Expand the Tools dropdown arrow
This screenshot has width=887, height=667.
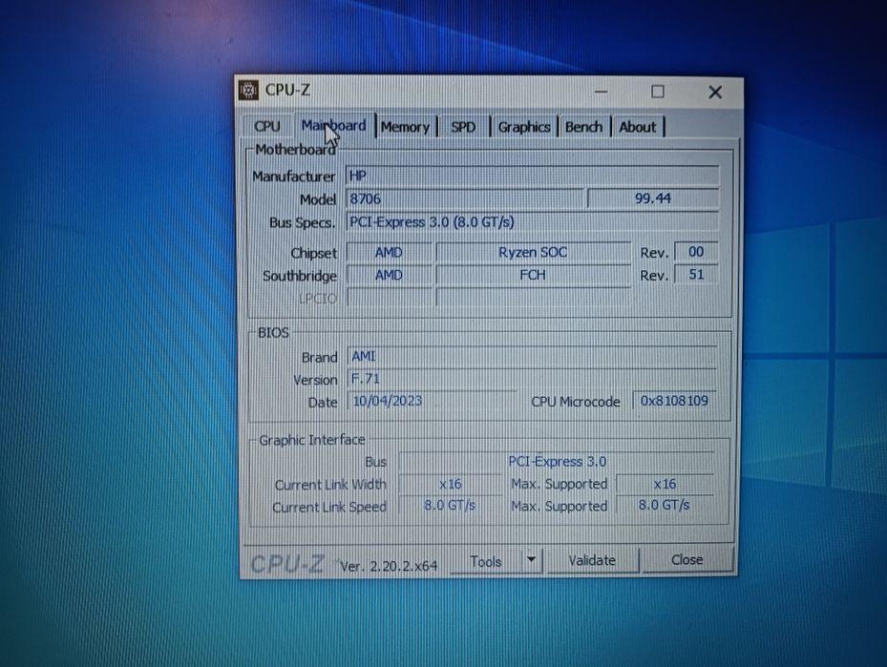coord(531,560)
